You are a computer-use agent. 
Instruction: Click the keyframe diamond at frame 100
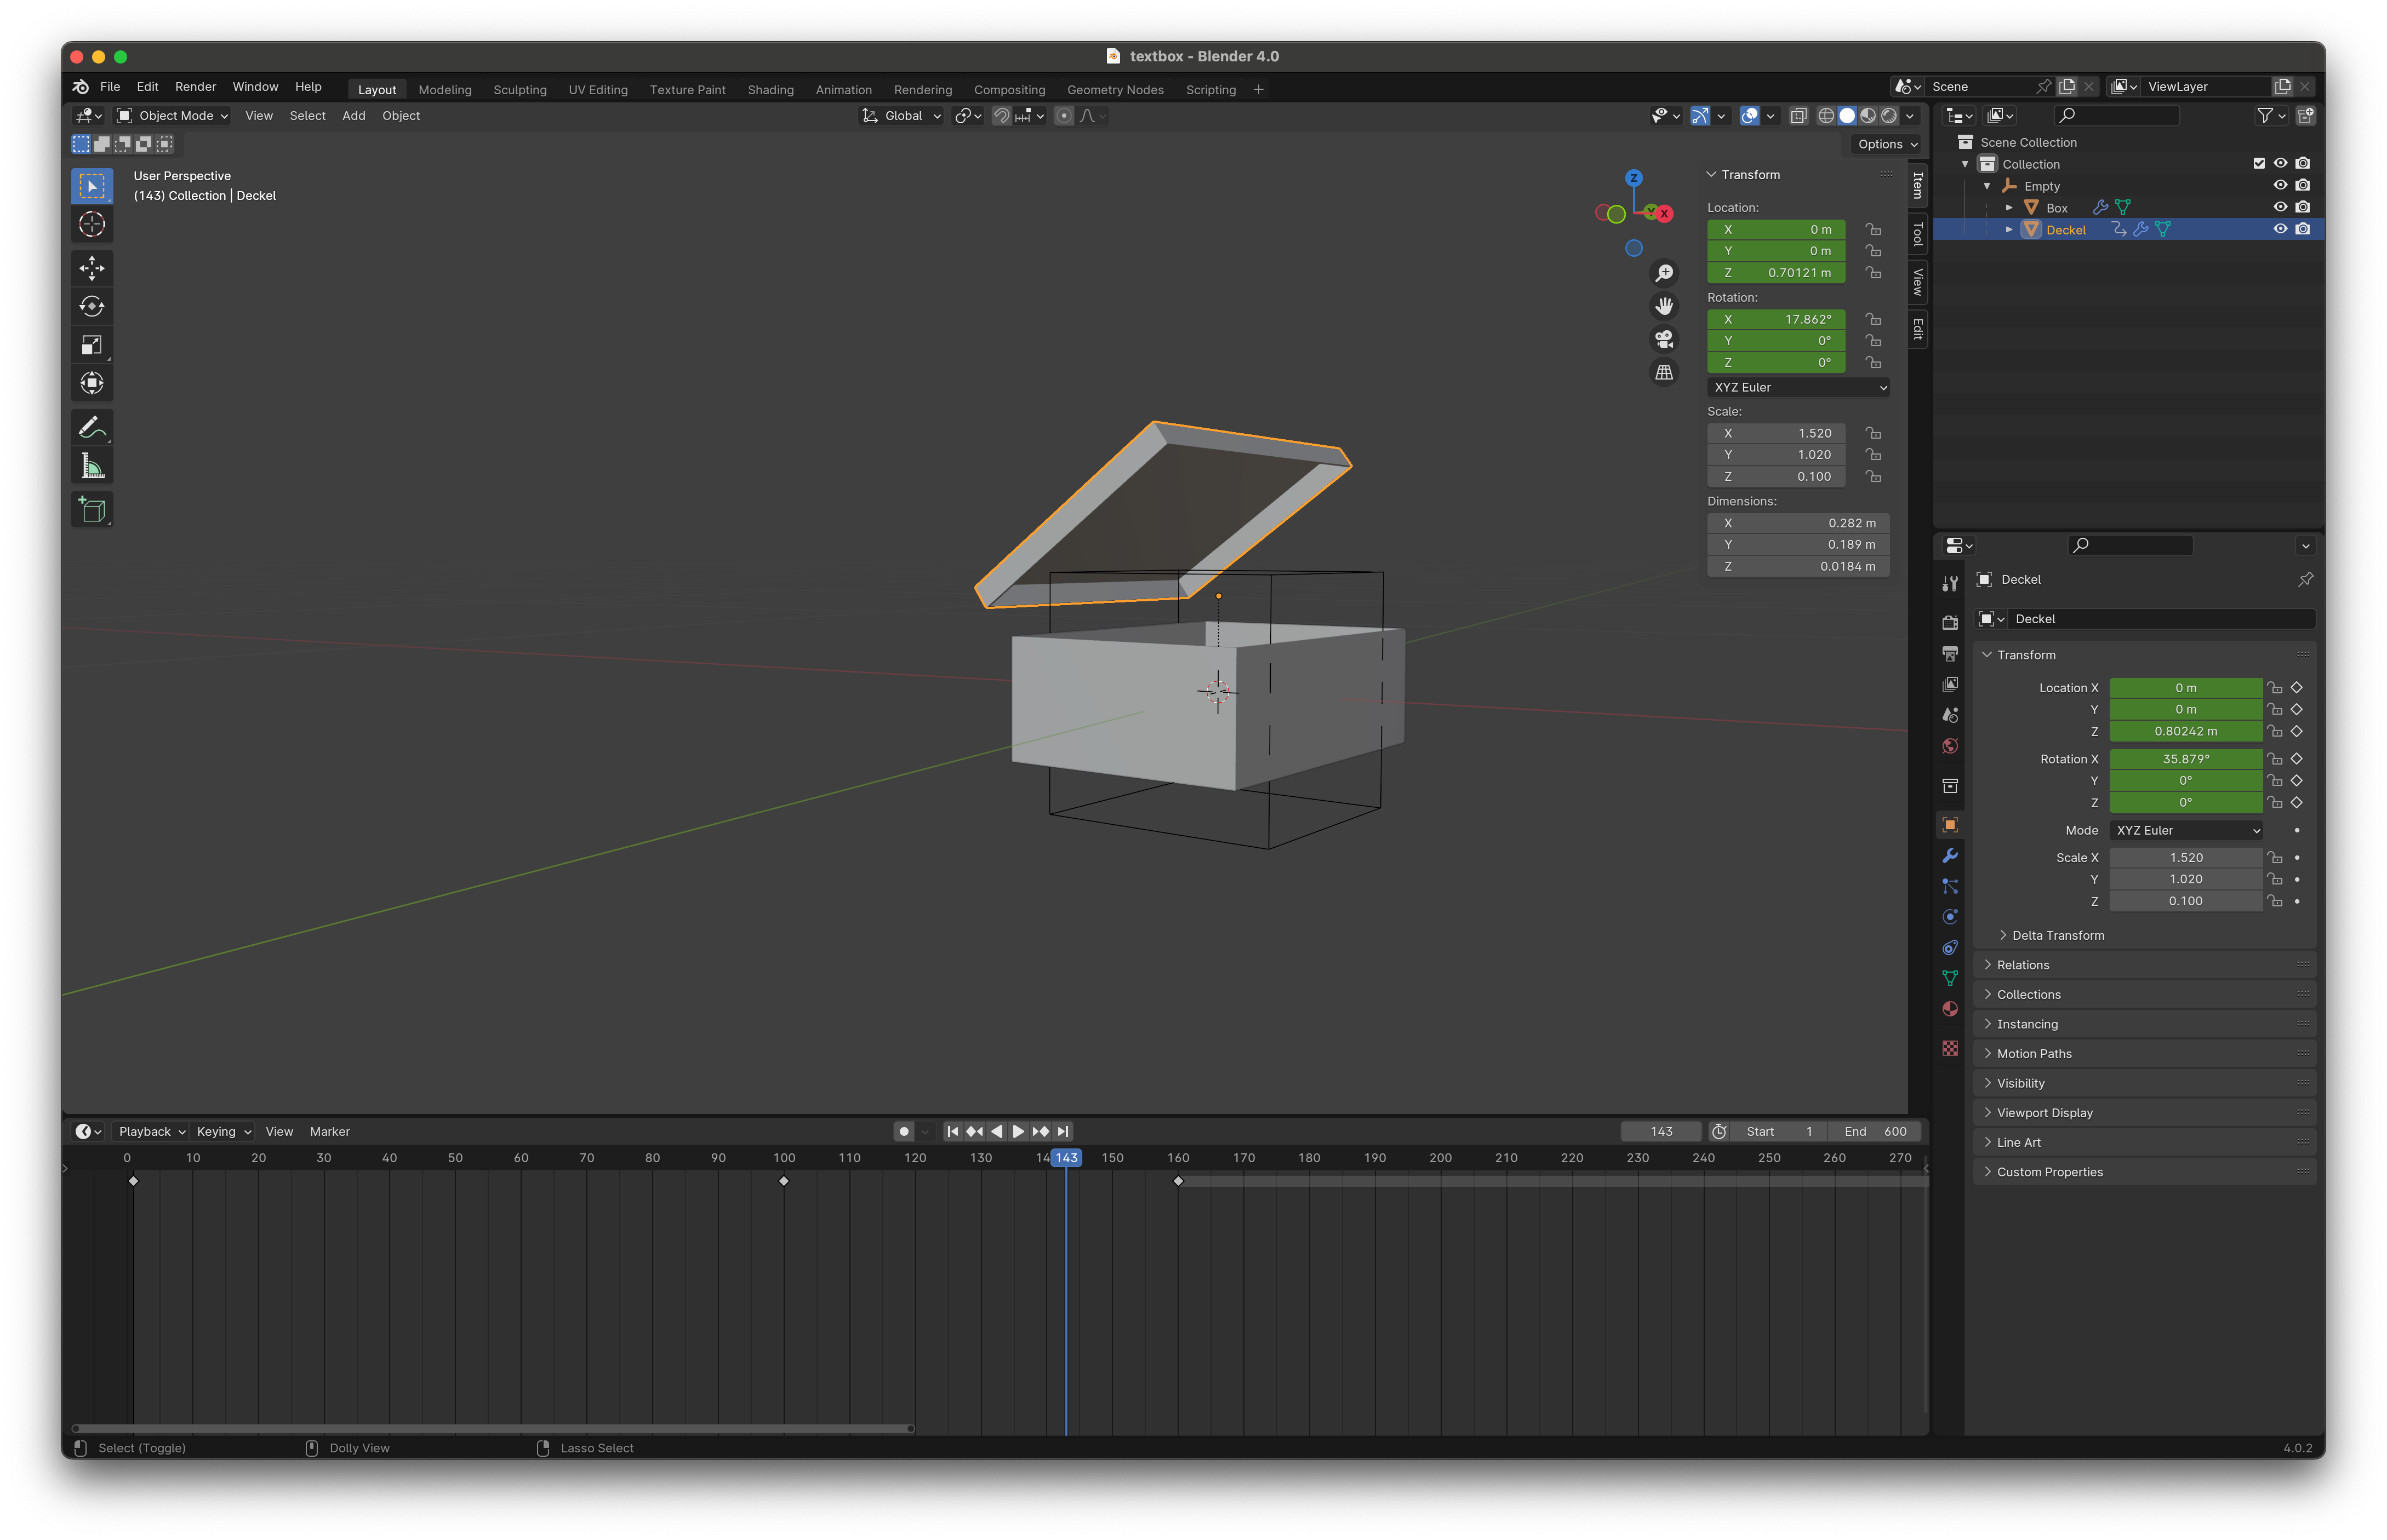[x=783, y=1181]
